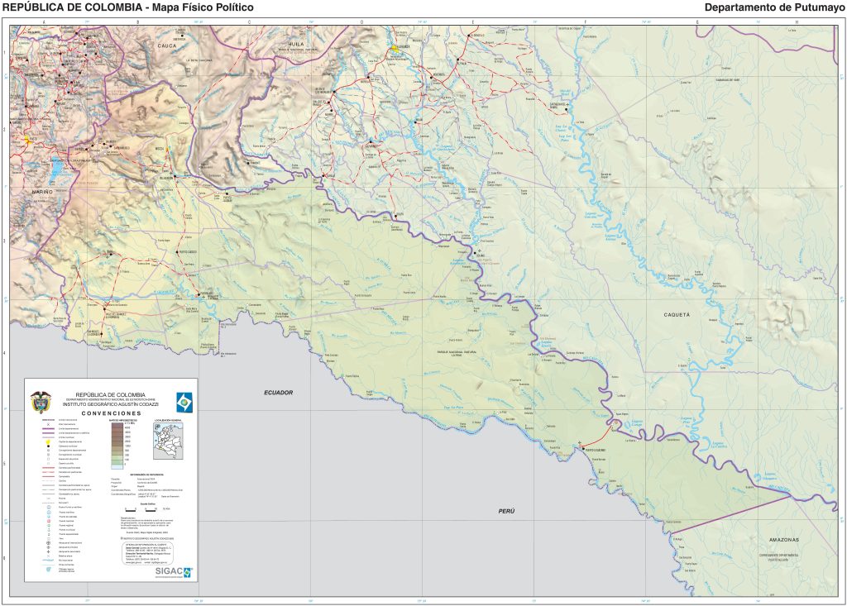
Task: Click the NARIÑO department label
Action: tap(41, 192)
